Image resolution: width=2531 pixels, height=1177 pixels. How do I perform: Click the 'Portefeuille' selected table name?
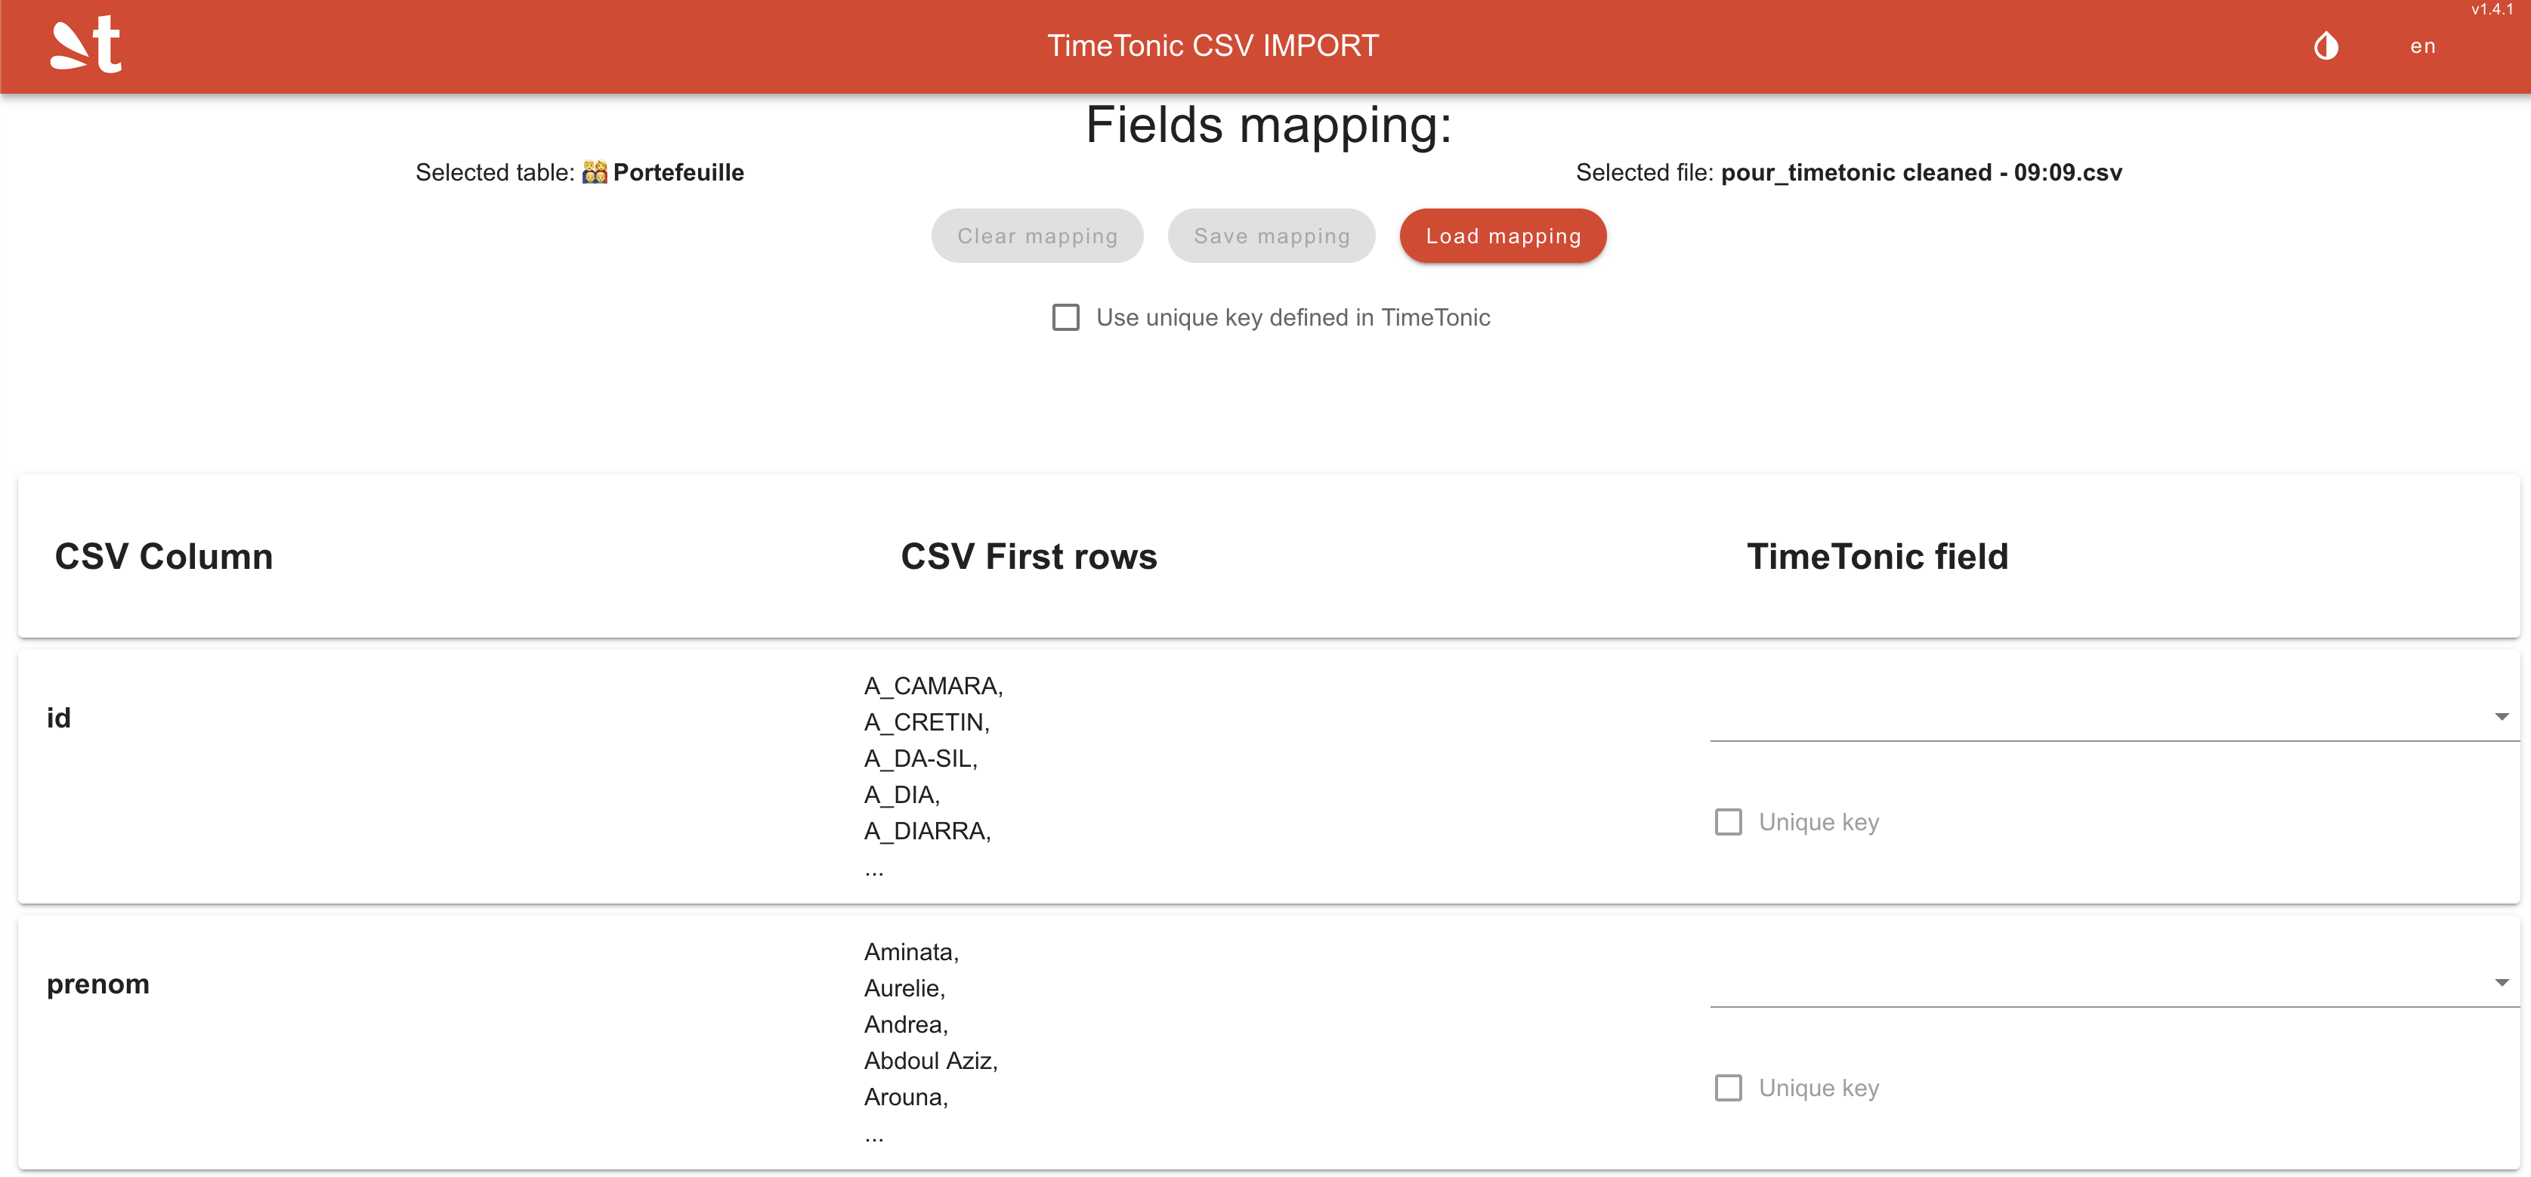(x=678, y=173)
